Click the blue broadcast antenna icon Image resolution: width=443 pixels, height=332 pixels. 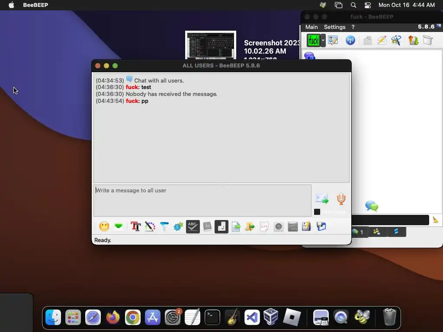tap(350, 40)
